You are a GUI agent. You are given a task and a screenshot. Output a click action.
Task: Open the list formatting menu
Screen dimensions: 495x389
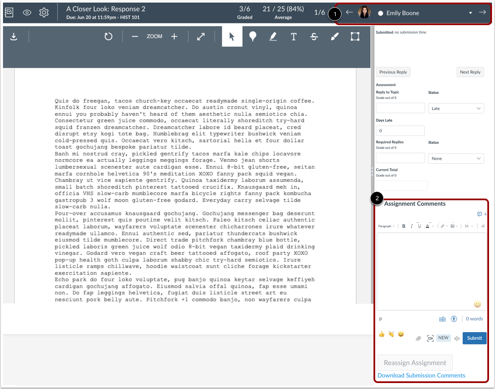point(467,226)
